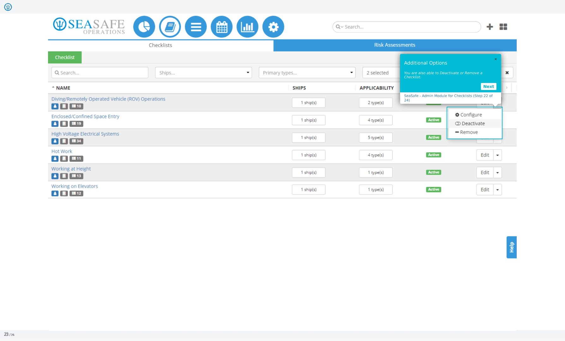Click the list count badge 19 under Enclosed/Confined Space
This screenshot has width=565, height=341.
[x=76, y=124]
